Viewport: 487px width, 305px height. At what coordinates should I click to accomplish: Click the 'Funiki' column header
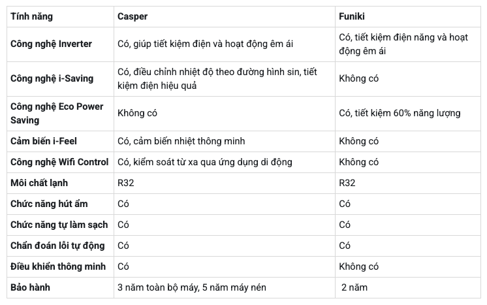352,16
